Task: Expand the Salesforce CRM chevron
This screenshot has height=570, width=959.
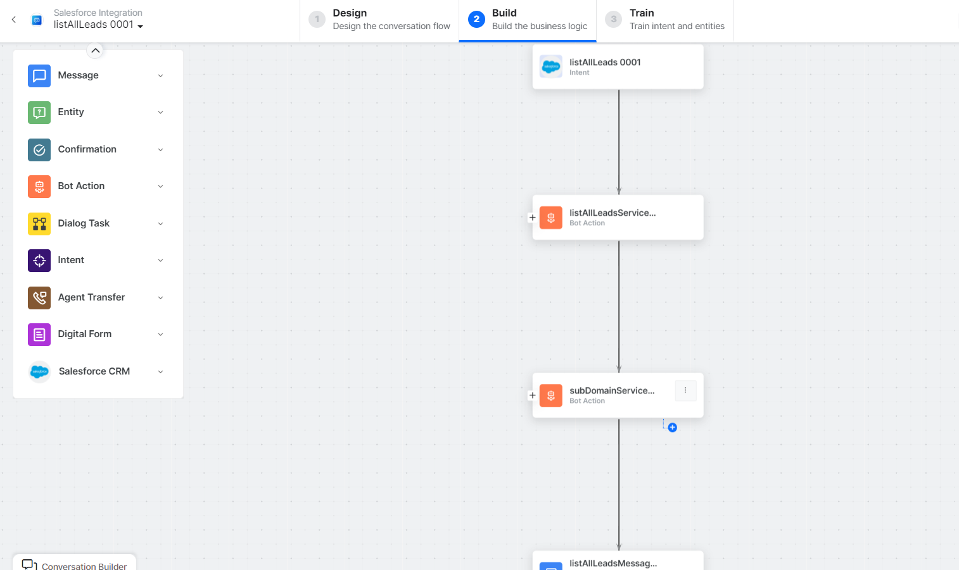Action: tap(160, 372)
